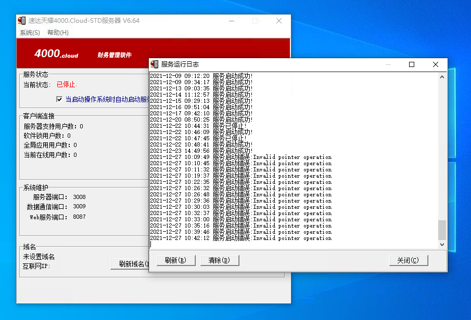The height and width of the screenshot is (320, 471).
Task: Click log entry 2021-12-27 10:09:49 error
Action: 240,157
